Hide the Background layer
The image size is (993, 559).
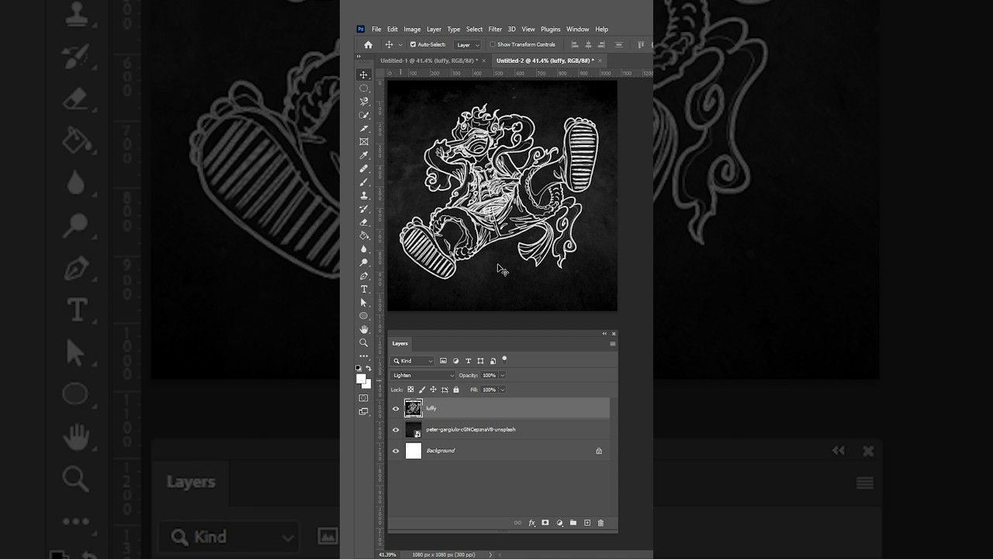[x=396, y=451]
